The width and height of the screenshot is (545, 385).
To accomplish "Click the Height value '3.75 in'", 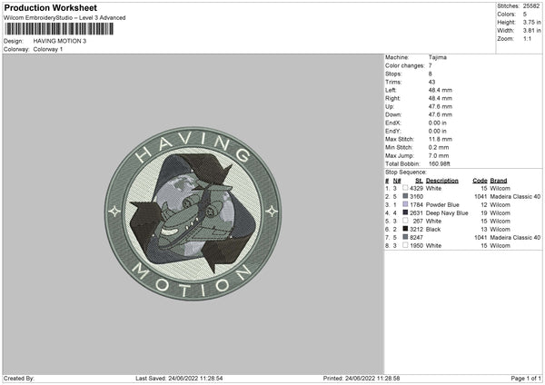I will [x=531, y=22].
